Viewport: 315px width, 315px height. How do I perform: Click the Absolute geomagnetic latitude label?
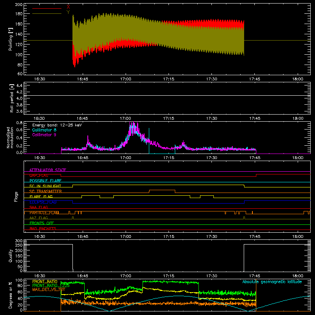[272, 282]
